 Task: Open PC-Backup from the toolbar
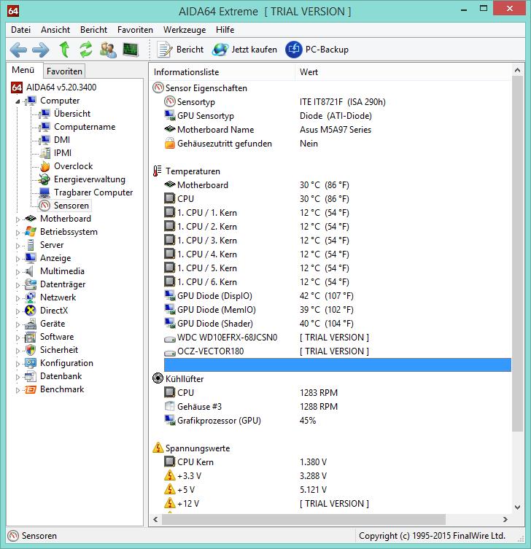click(x=317, y=50)
